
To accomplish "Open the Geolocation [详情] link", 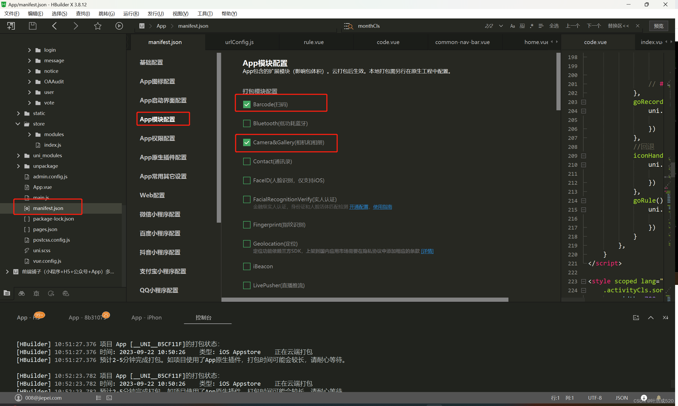I will click(x=427, y=251).
